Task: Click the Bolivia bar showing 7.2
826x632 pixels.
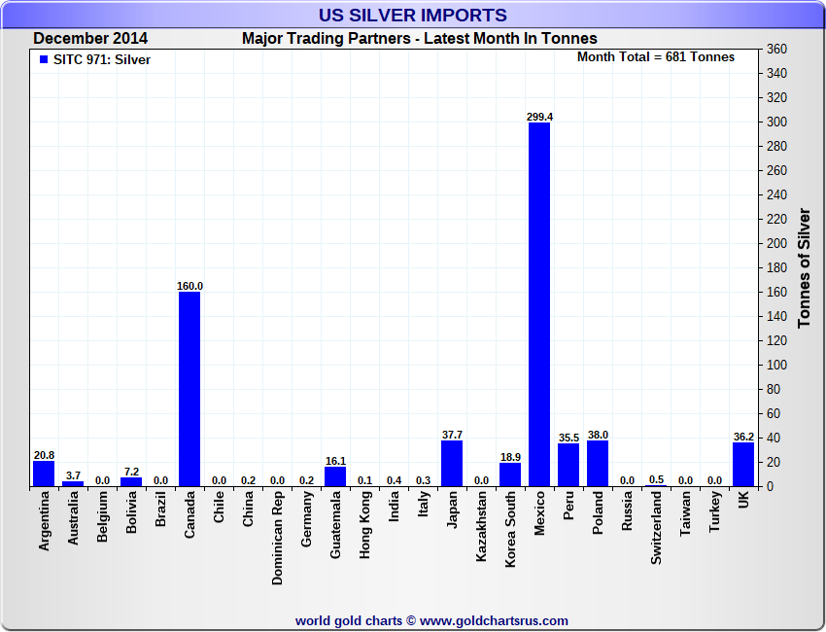Action: click(x=131, y=481)
